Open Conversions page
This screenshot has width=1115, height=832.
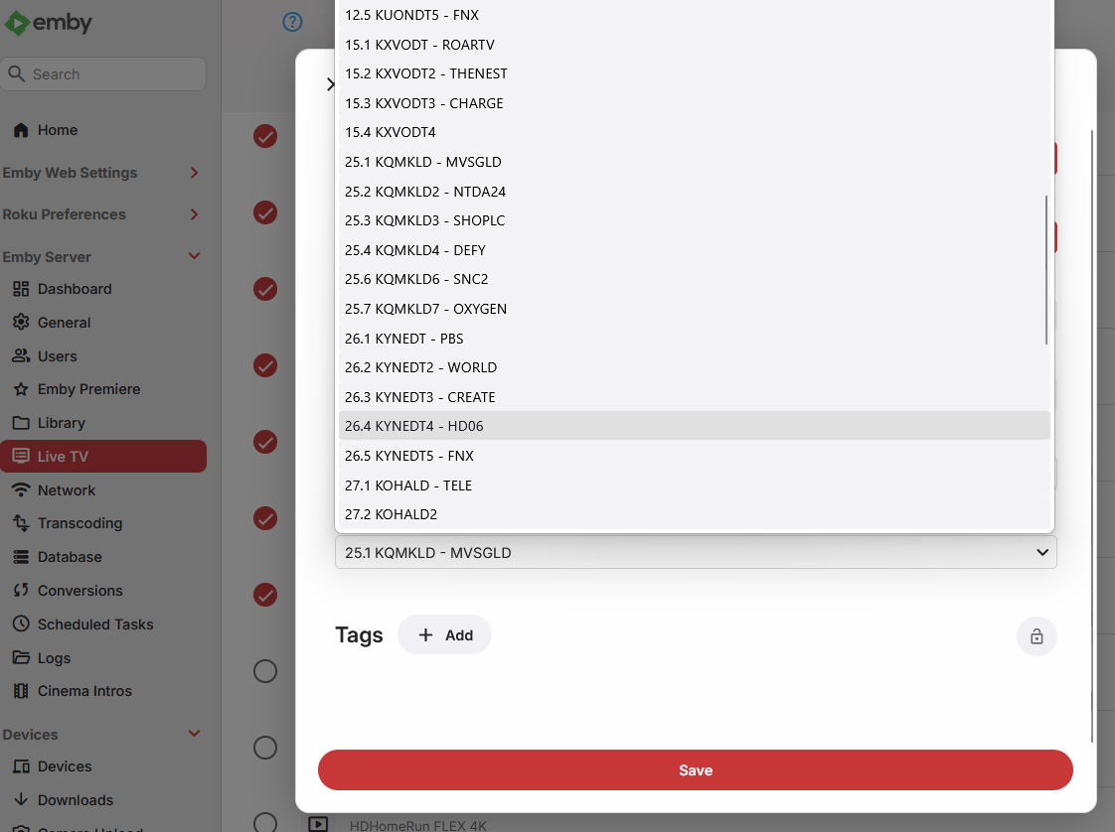click(103, 591)
